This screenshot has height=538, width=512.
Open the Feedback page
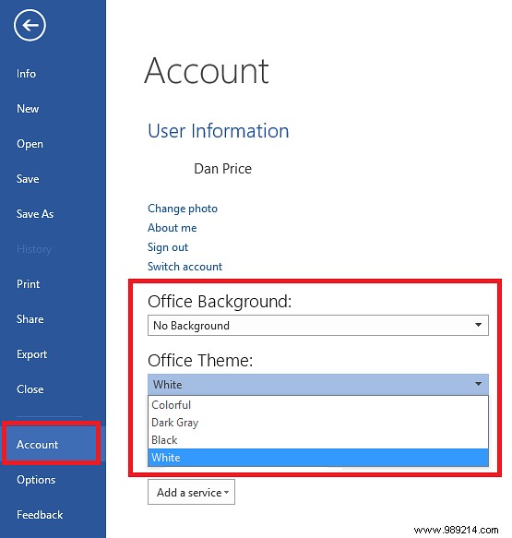(40, 515)
